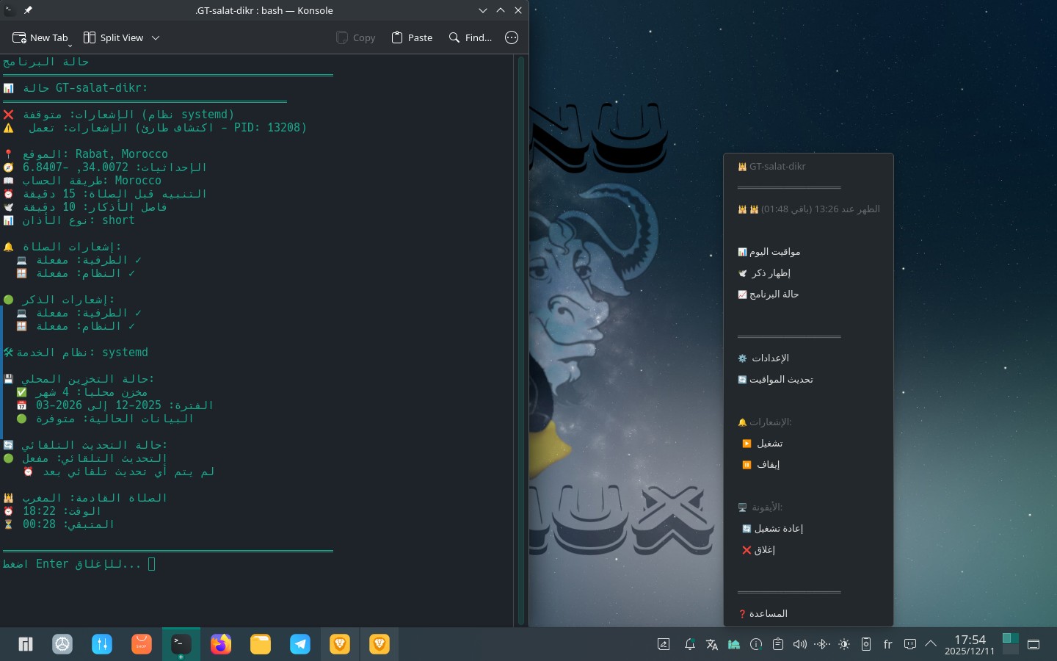Image resolution: width=1057 pixels, height=661 pixels.
Task: Switch the fr keyboard layout indicator
Action: 887,644
